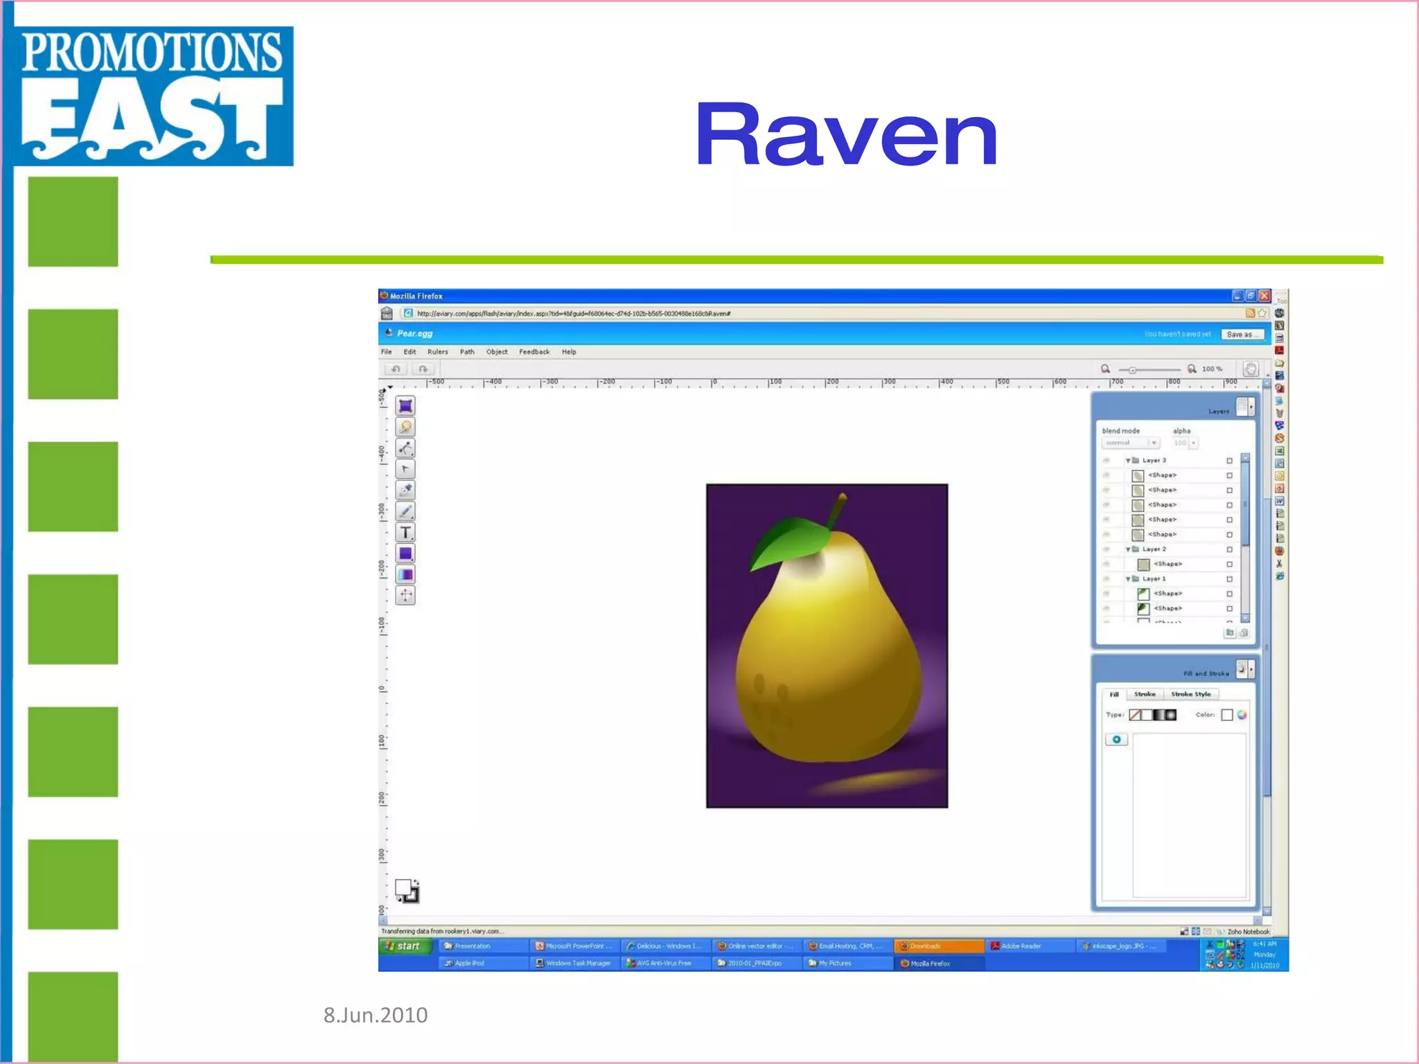Toggle visibility eye for Layer 3
The image size is (1419, 1064).
coord(1107,461)
